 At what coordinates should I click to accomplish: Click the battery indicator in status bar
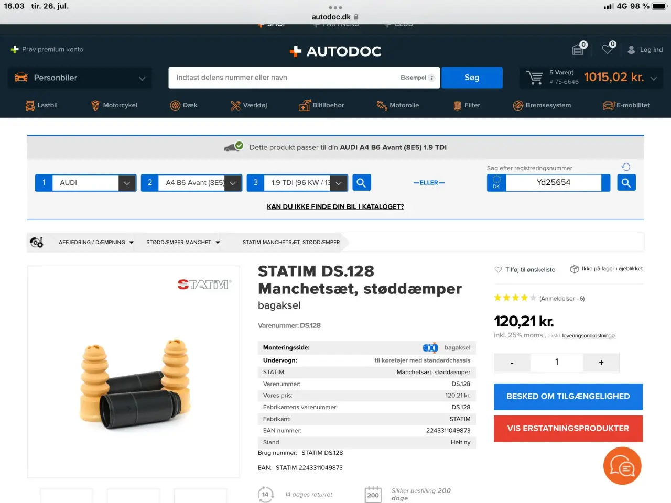point(659,6)
